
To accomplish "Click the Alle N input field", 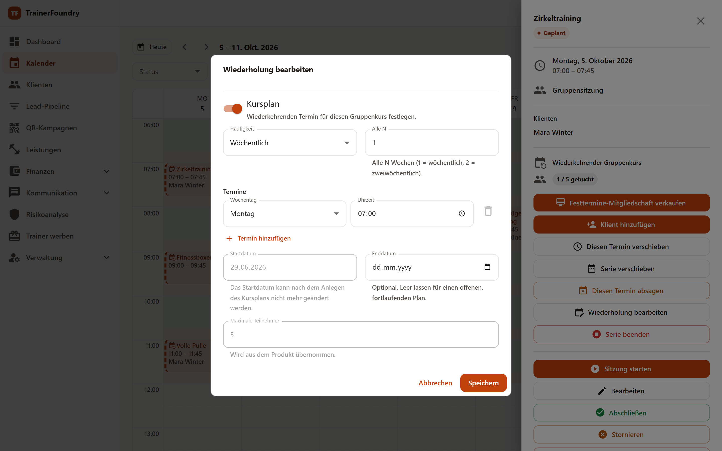I will coord(432,143).
